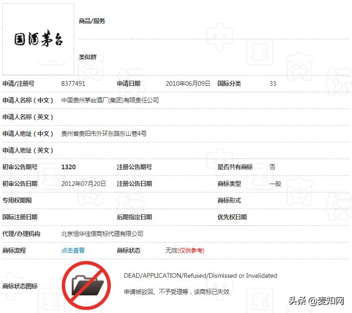The width and height of the screenshot is (352, 313).
Task: Click the 初审公告期号 label
Action: [20, 167]
